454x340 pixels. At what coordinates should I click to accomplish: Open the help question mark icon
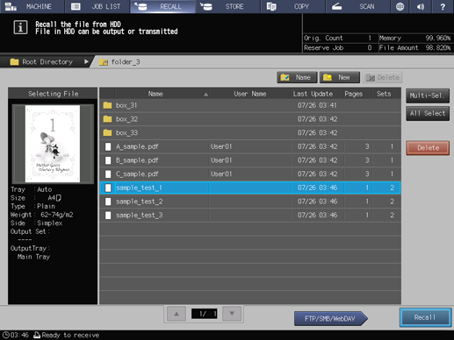(x=443, y=6)
